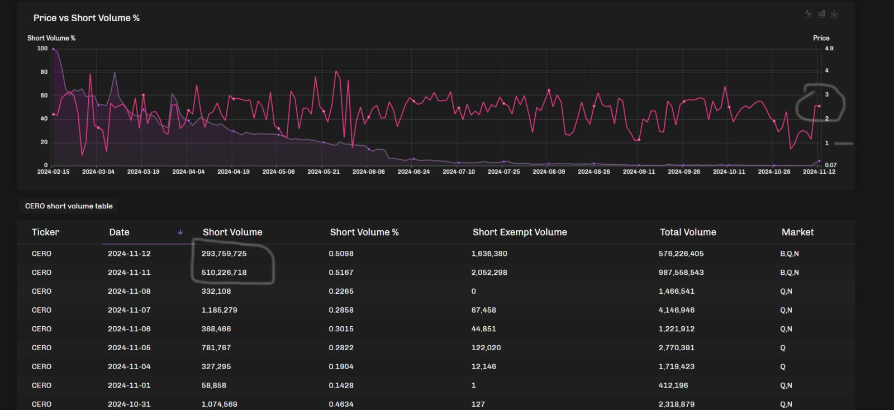The width and height of the screenshot is (894, 410).
Task: Select short exempt volume 2,052,298 cell
Action: pyautogui.click(x=489, y=273)
